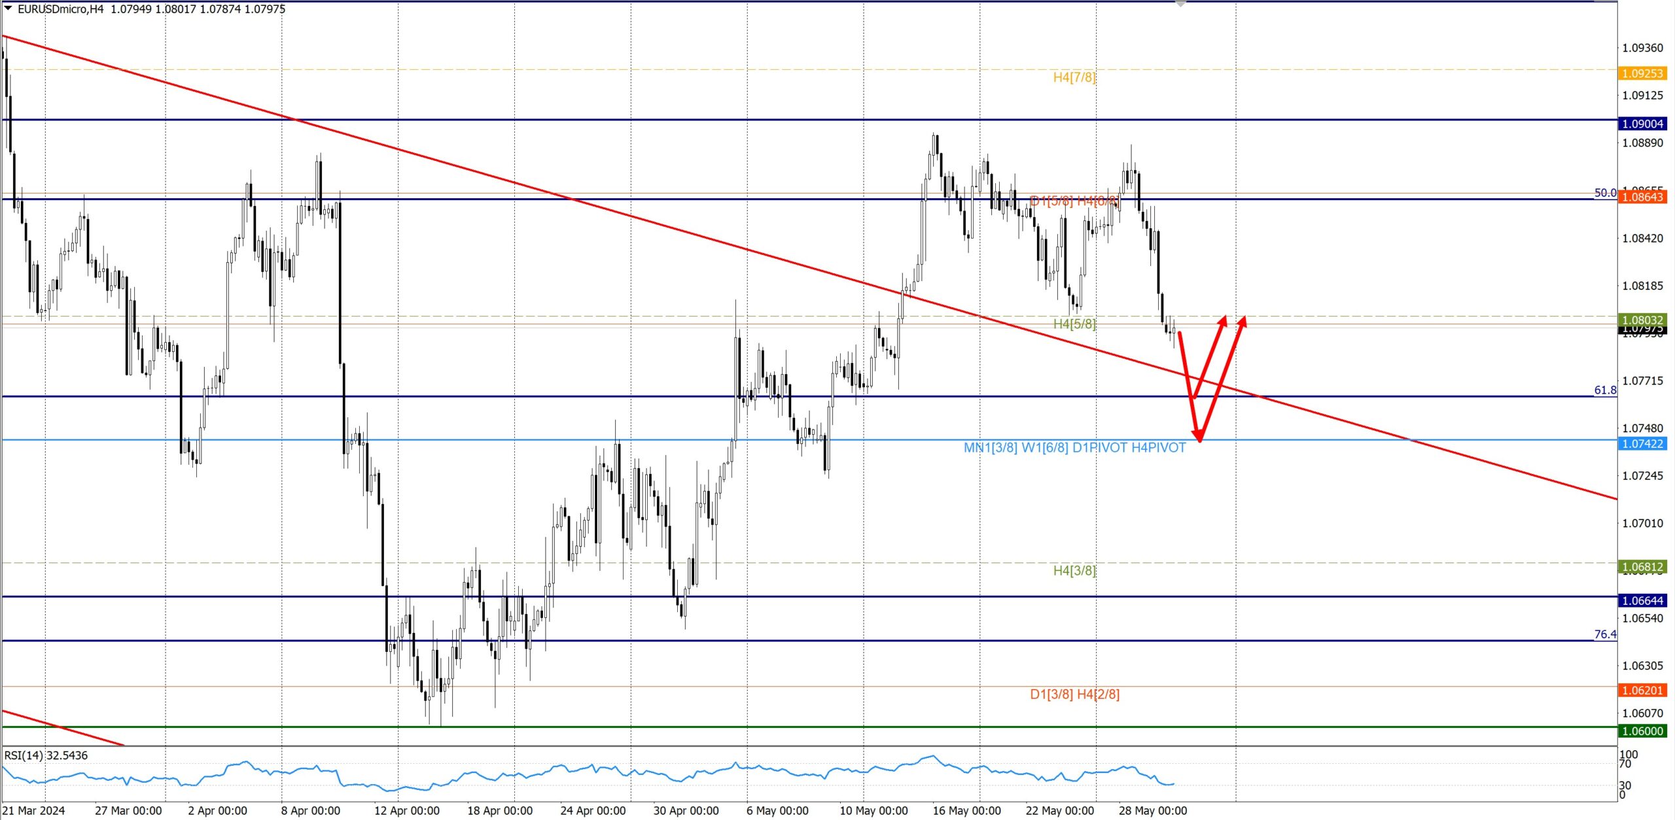The width and height of the screenshot is (1675, 820).
Task: Click the grey chart shift marker at top
Action: (x=1180, y=4)
